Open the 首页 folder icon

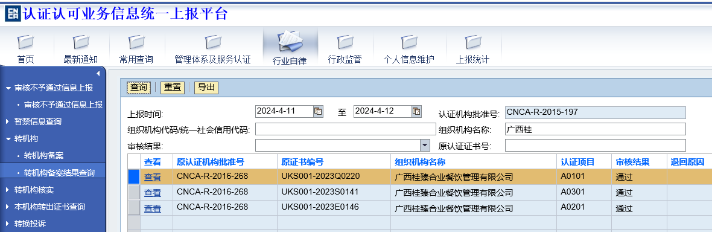point(25,42)
